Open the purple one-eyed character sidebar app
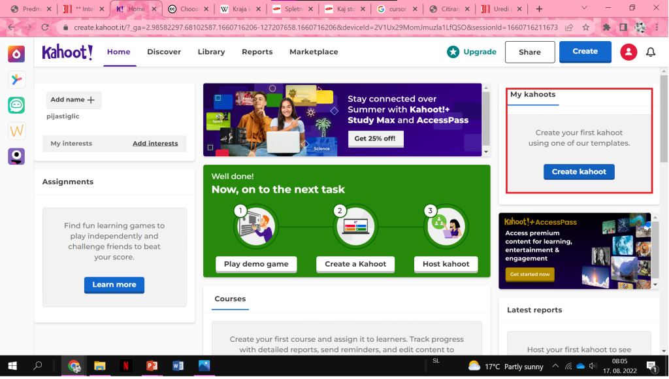669x379 pixels. (x=16, y=156)
